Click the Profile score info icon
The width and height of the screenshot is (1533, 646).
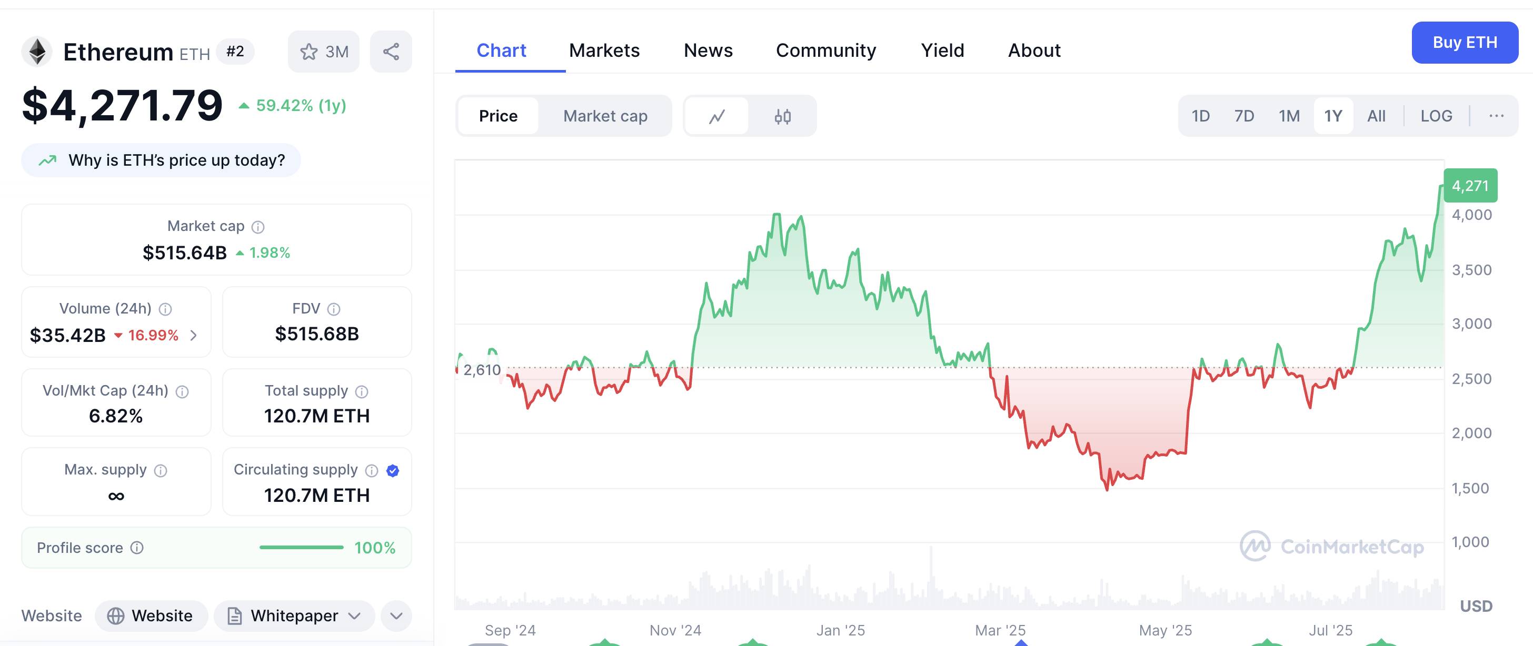pos(137,547)
